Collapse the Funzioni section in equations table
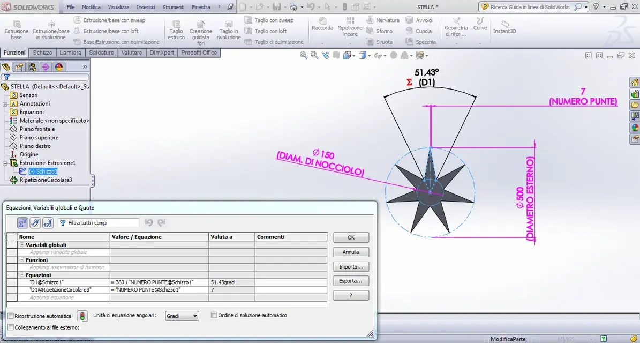Image resolution: width=640 pixels, height=343 pixels. (22, 260)
